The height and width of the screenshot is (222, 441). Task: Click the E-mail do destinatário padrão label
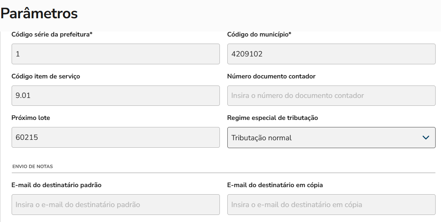pos(56,185)
